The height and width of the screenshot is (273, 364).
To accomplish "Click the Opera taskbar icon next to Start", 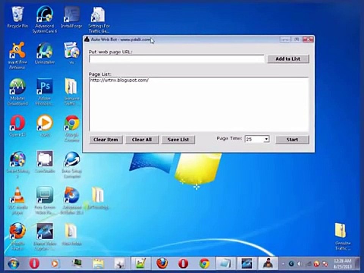I will point(34,264).
